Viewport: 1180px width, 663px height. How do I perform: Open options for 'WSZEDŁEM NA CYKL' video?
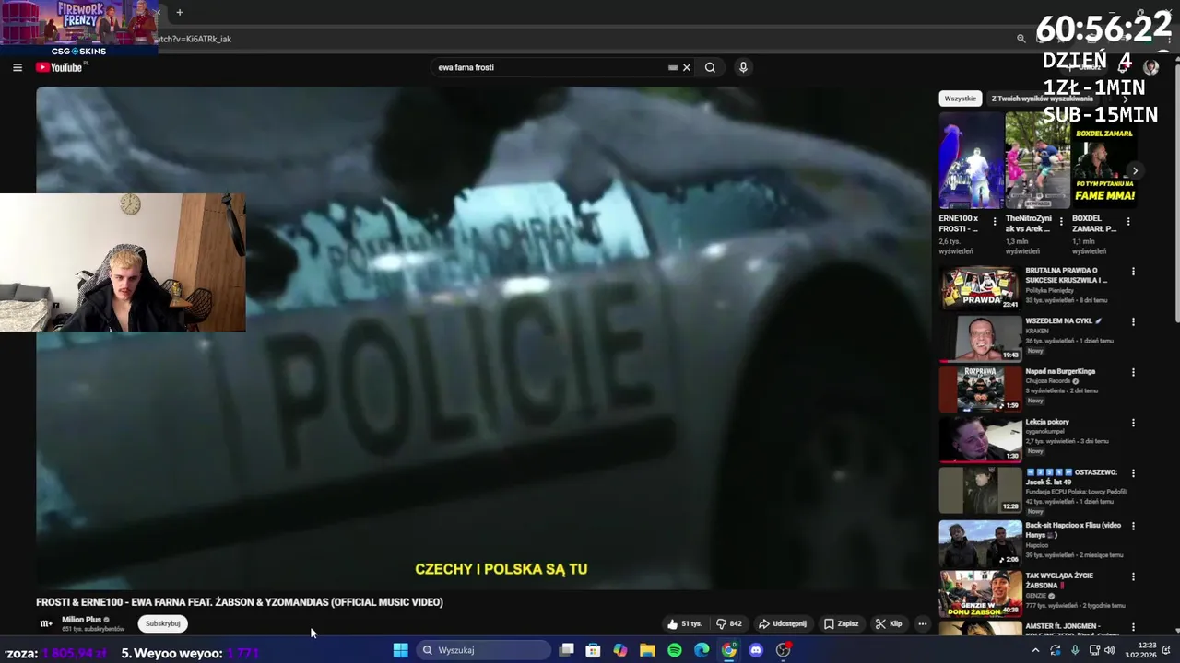click(1133, 322)
